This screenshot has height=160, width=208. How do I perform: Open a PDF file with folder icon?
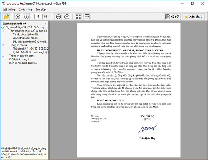6,17
